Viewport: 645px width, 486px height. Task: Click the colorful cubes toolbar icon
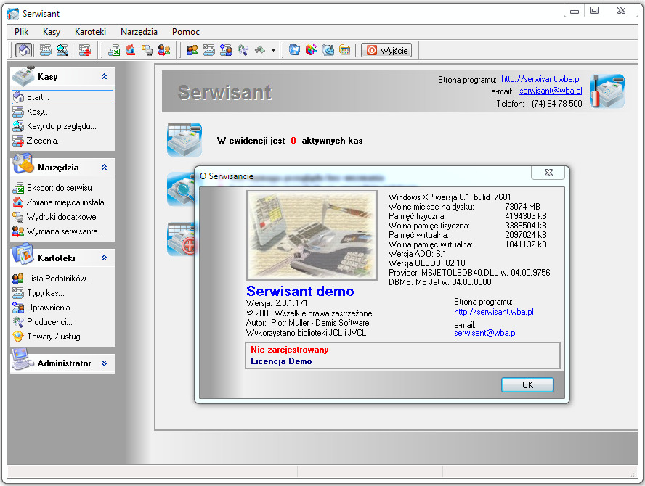[x=311, y=51]
